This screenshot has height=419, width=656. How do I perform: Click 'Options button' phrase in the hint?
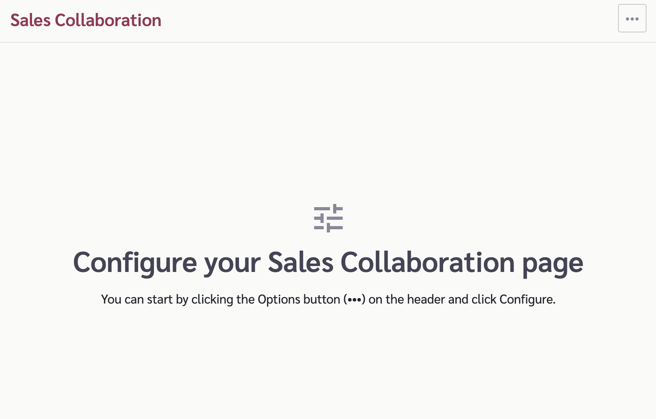point(299,299)
